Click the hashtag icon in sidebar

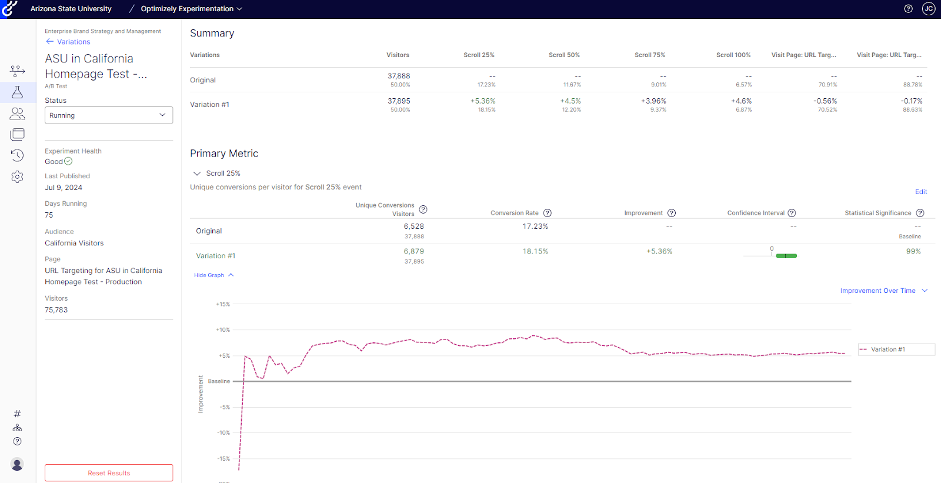coord(18,414)
